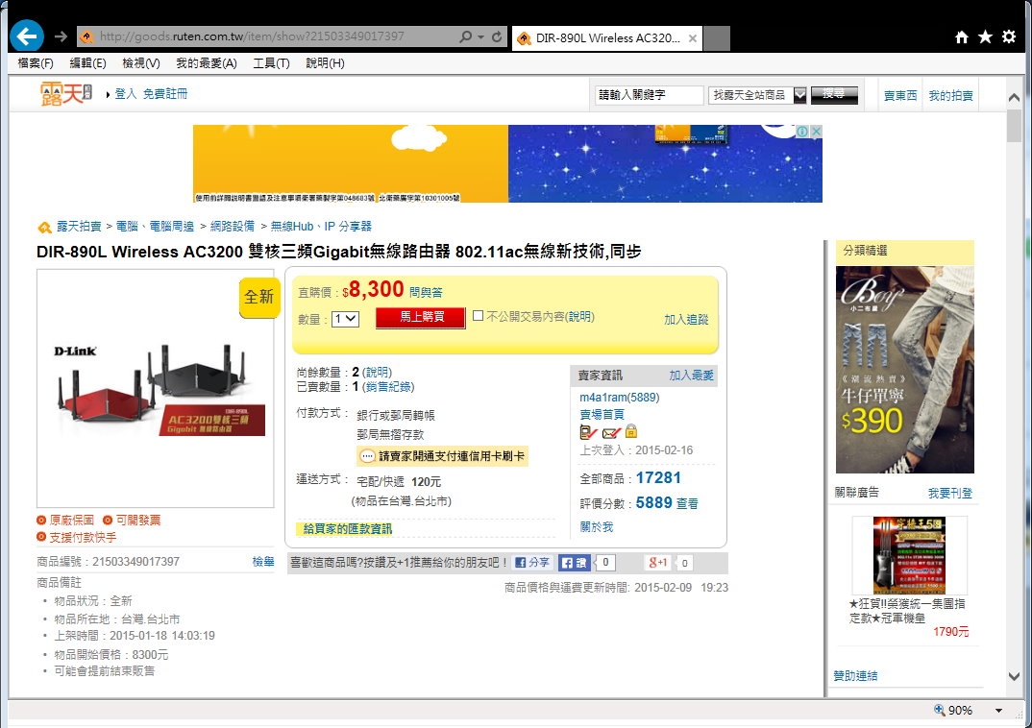Click 加入最愛 add seller to favorites
This screenshot has height=728, width=1032.
[x=691, y=375]
